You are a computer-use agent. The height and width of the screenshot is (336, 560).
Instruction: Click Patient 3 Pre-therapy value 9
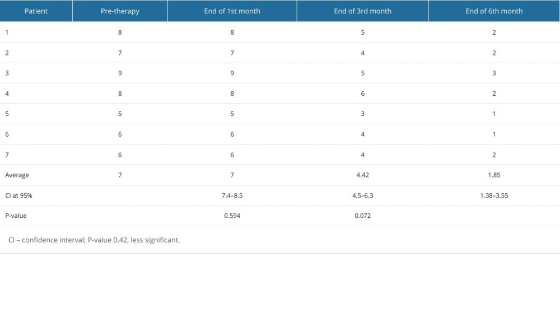click(x=120, y=73)
